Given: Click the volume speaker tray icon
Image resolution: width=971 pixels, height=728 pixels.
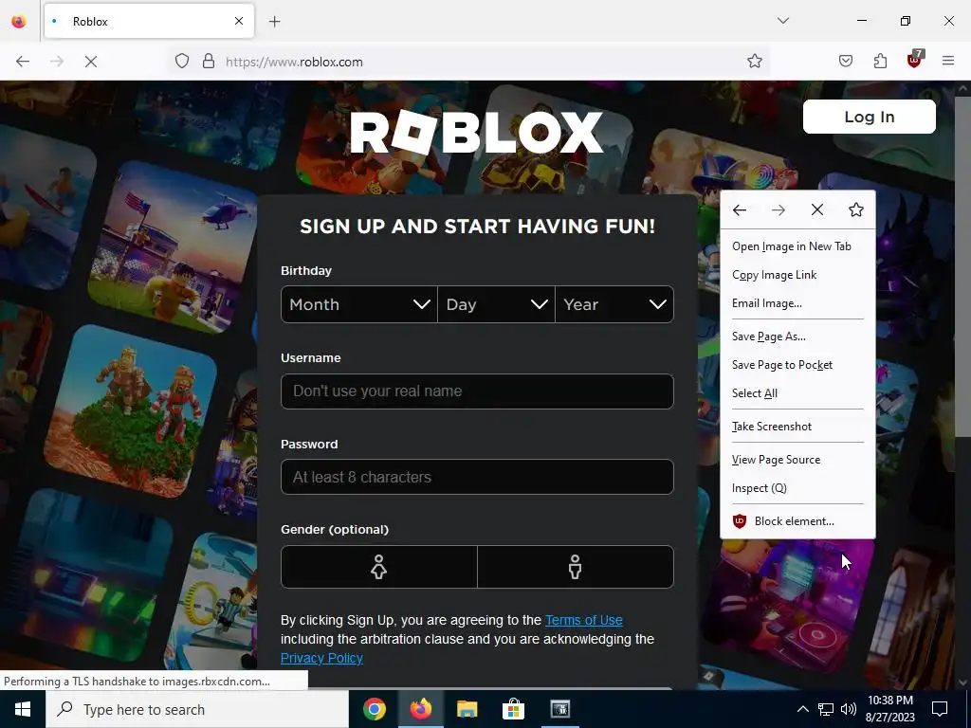Looking at the screenshot, I should (849, 709).
